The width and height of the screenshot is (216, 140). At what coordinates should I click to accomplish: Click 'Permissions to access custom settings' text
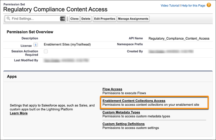click(x=131, y=128)
